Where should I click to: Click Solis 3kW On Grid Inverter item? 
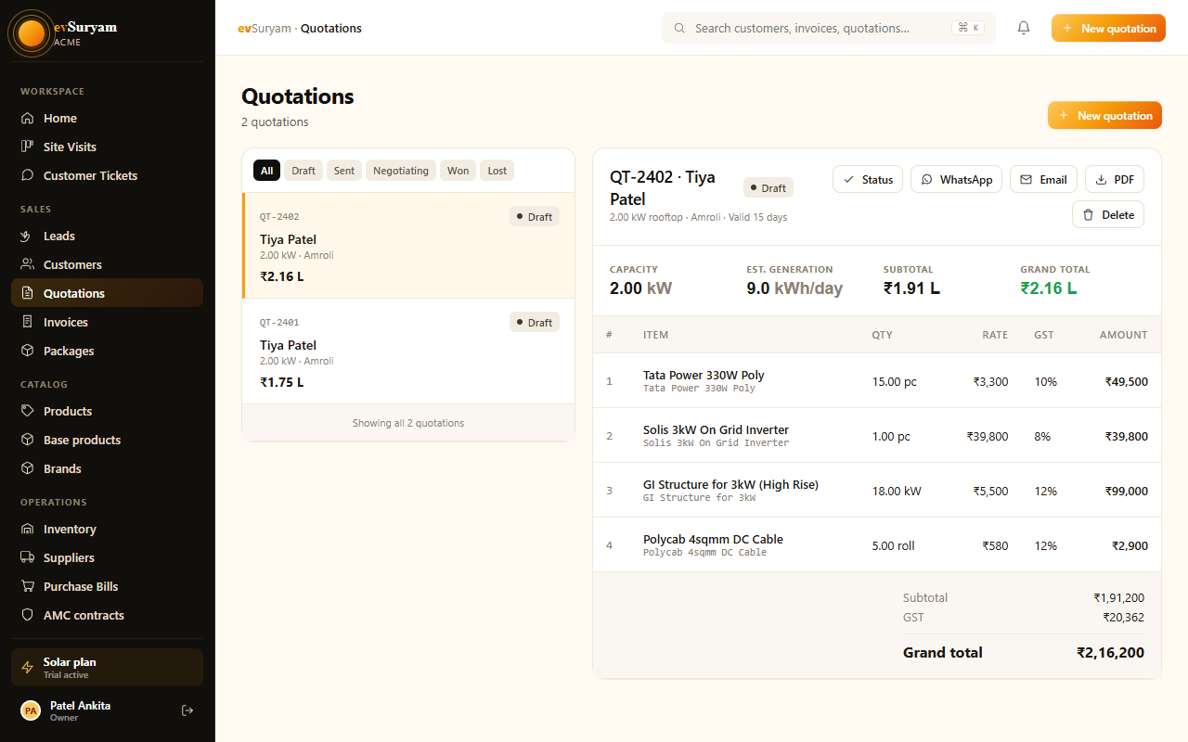716,429
